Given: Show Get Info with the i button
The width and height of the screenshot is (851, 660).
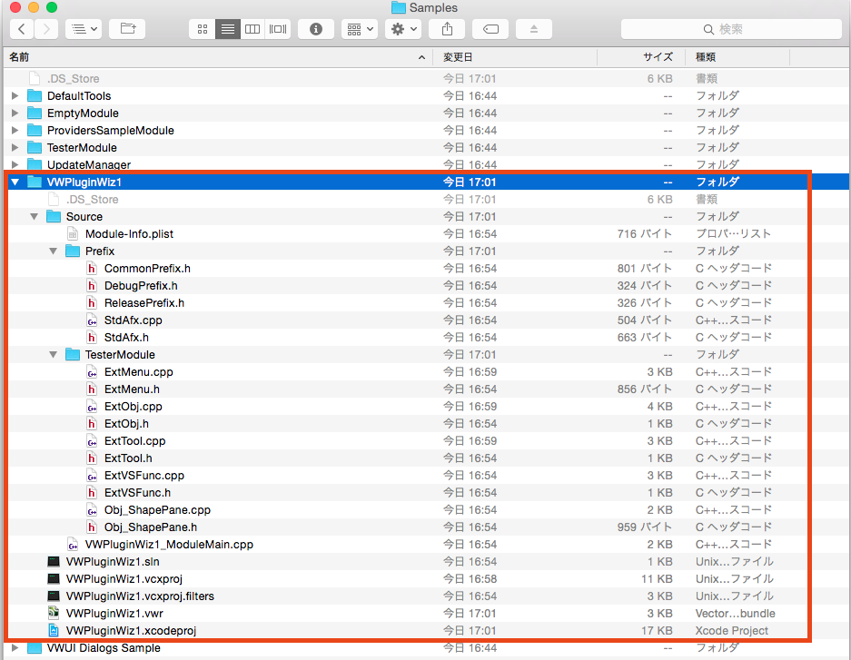Looking at the screenshot, I should click(x=316, y=29).
